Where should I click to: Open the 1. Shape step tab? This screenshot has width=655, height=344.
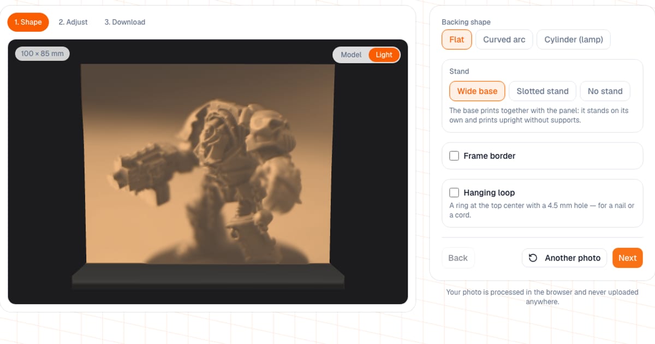[x=28, y=22]
